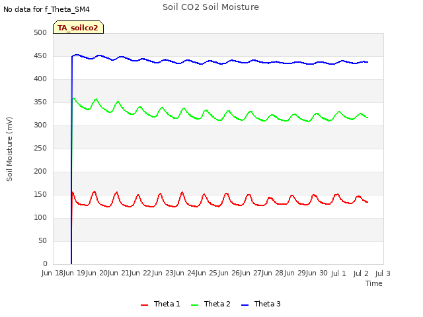
Task: Click the red Theta 1 legend swatch
Action: point(144,305)
